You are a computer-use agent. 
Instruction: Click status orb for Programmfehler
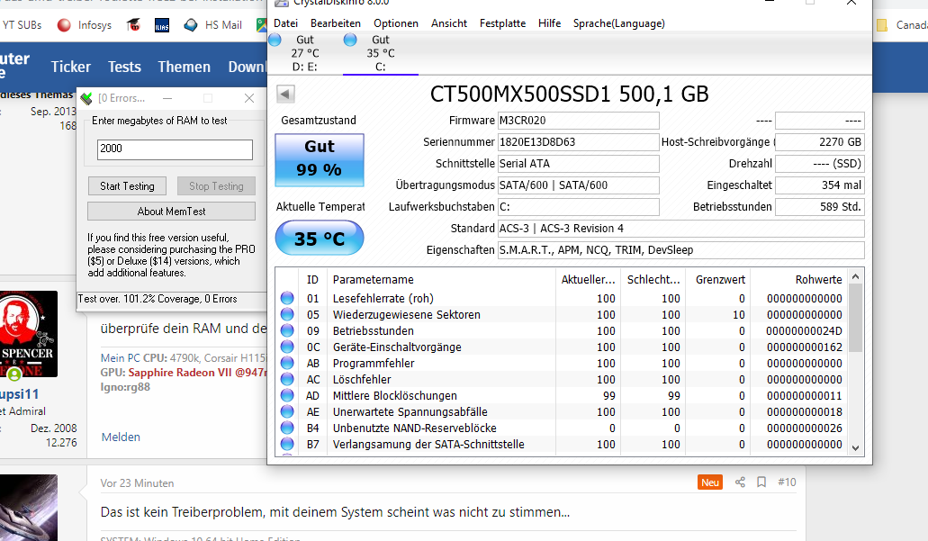287,363
